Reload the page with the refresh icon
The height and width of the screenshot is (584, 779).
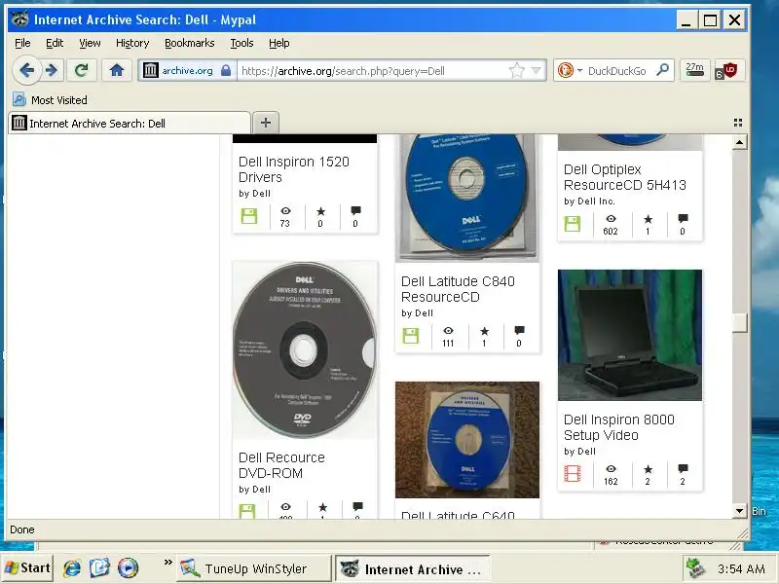click(82, 70)
